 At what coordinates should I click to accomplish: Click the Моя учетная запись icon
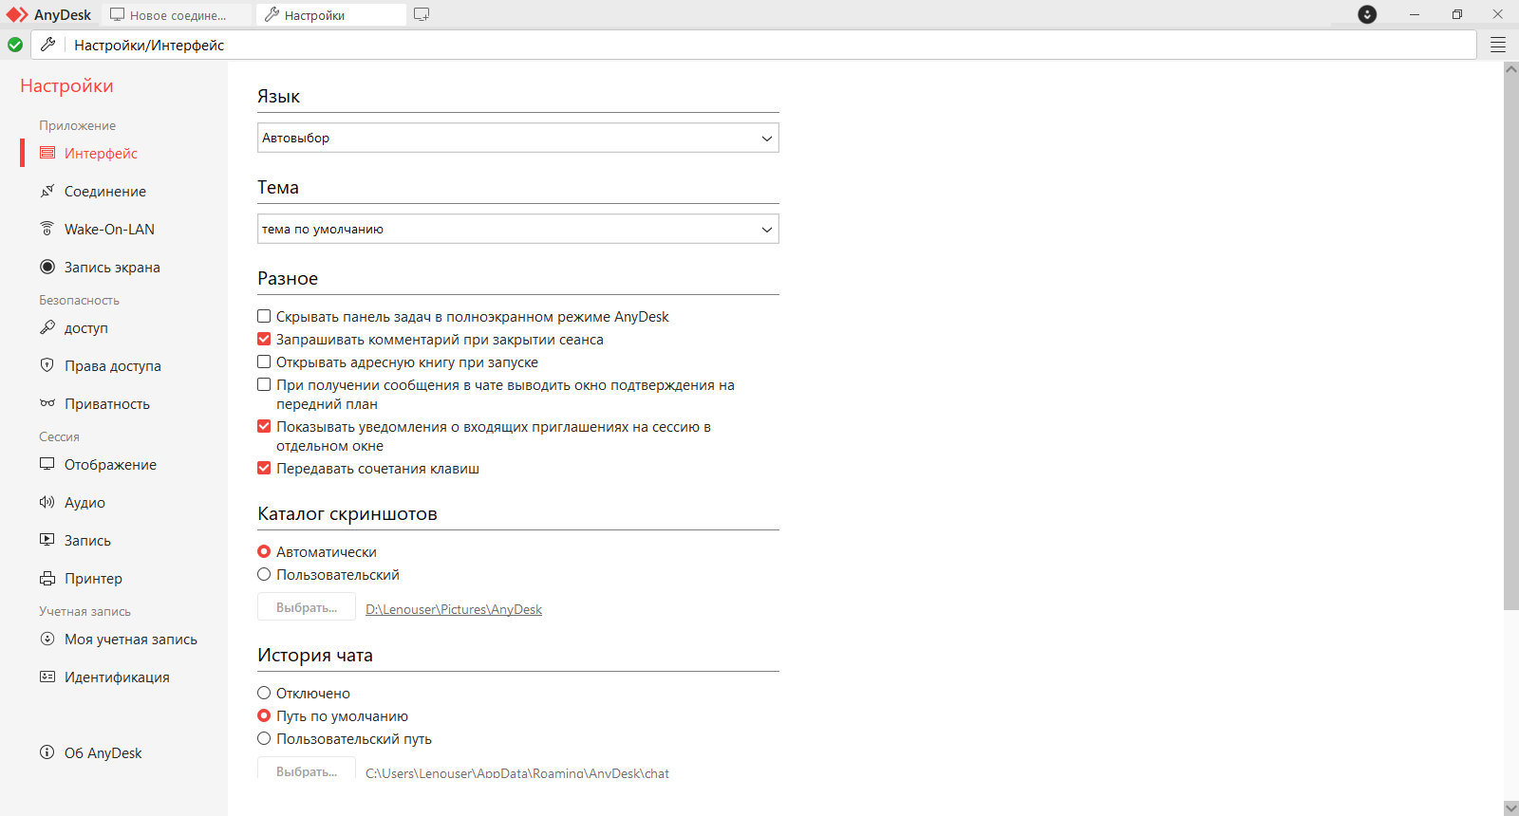point(47,639)
